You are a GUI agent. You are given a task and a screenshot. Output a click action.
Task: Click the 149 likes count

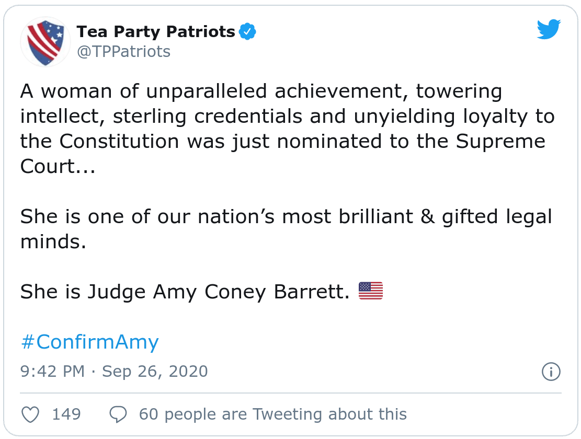point(66,414)
